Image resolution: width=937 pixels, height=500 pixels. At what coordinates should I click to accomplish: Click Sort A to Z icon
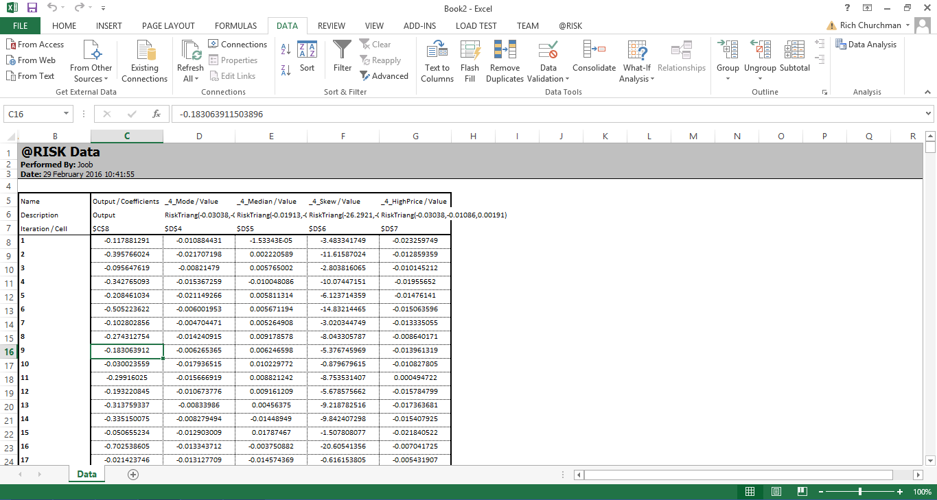286,49
